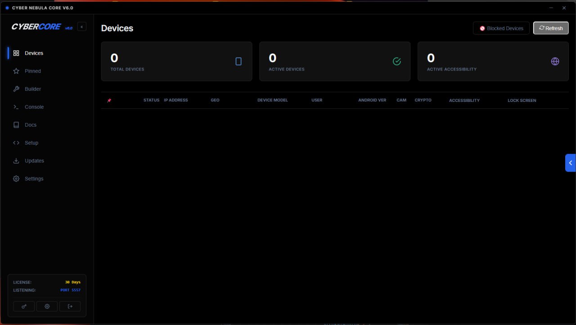Viewport: 576px width, 325px height.
Task: Click the globe icon in Active Accessibility card
Action: (x=555, y=61)
